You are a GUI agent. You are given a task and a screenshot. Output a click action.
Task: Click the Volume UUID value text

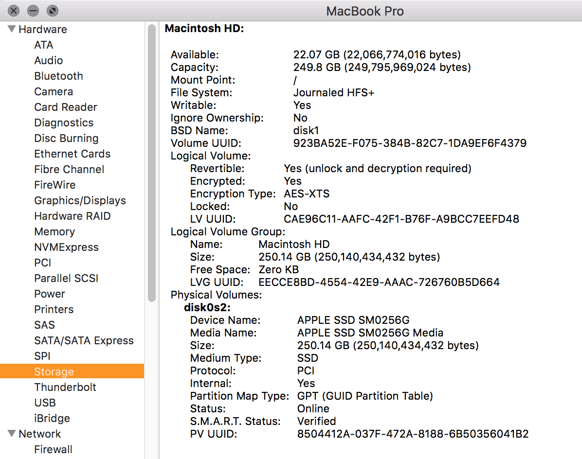point(410,143)
